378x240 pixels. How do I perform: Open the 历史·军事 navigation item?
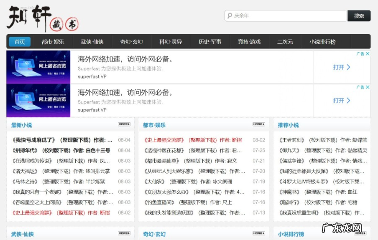coord(210,42)
